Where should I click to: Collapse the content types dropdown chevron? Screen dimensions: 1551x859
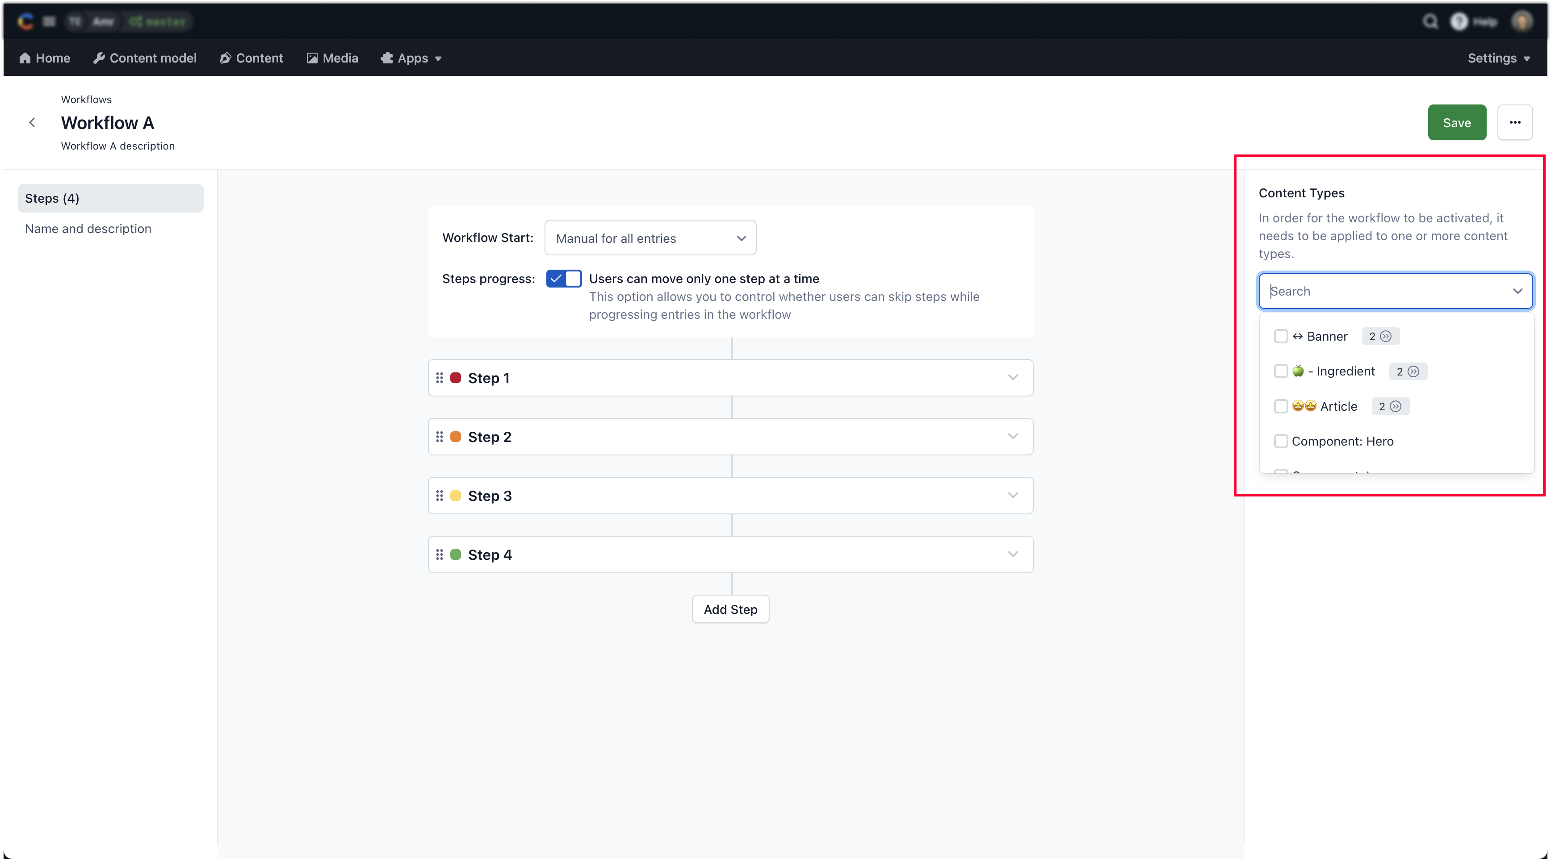(1517, 291)
